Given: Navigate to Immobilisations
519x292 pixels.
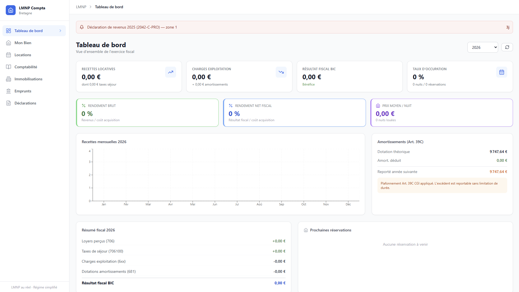Looking at the screenshot, I should pos(34,79).
